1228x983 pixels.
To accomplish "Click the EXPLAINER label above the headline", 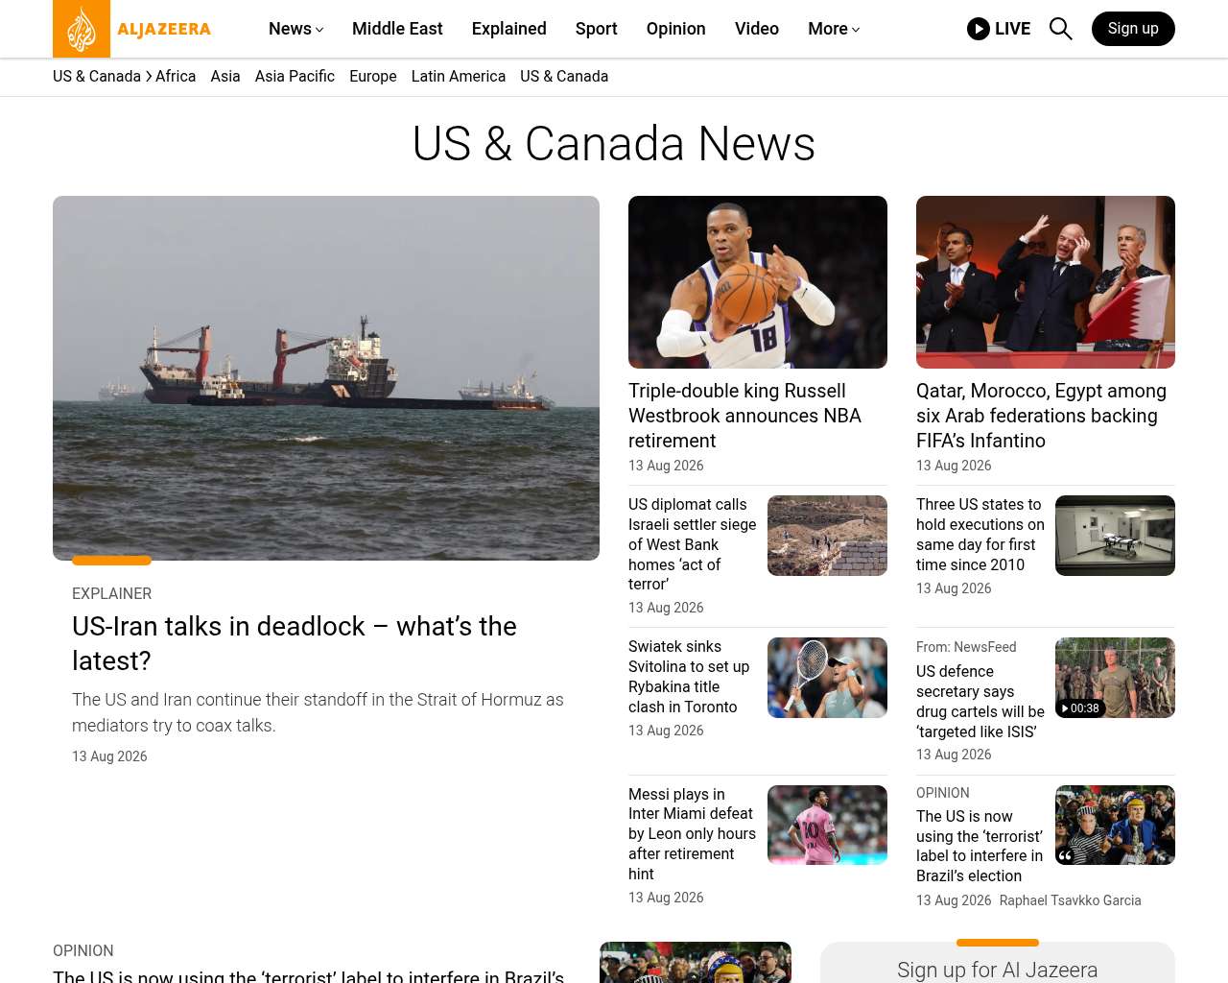I will (112, 594).
